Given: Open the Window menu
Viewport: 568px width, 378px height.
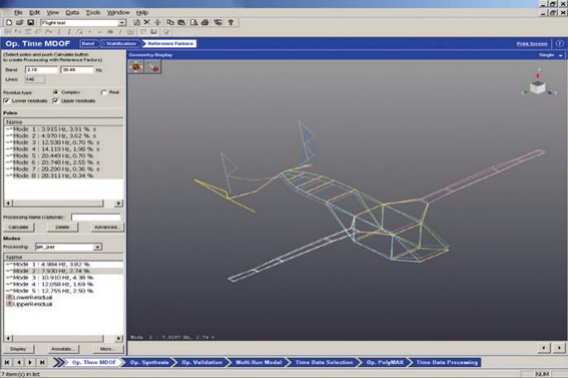Looking at the screenshot, I should [x=118, y=12].
